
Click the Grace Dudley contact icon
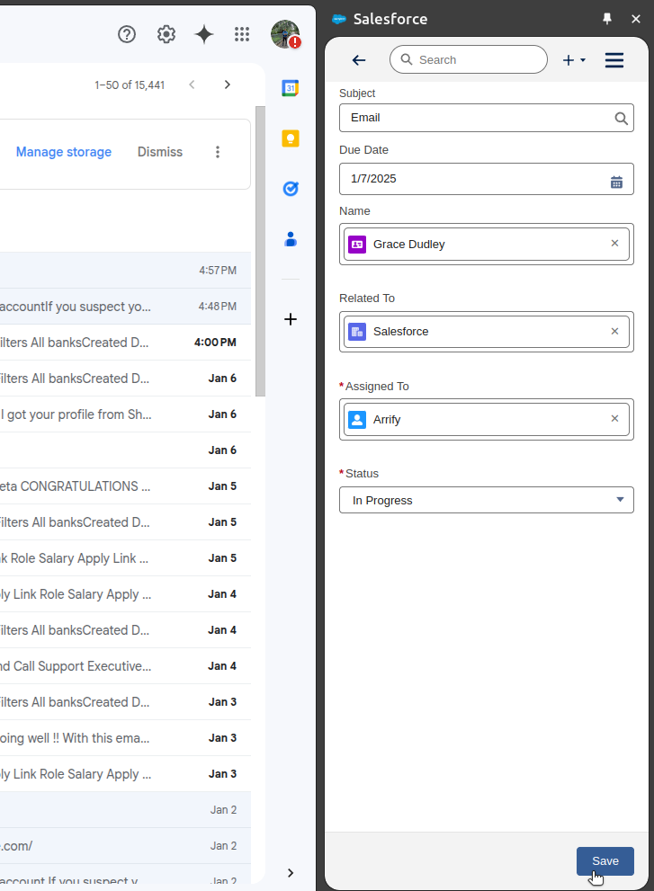click(x=357, y=245)
